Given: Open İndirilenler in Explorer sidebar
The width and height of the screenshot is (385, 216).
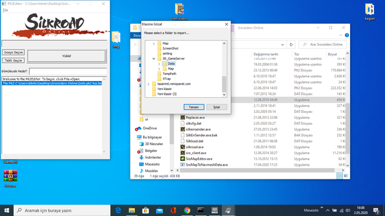Looking at the screenshot, I should pos(153,157).
